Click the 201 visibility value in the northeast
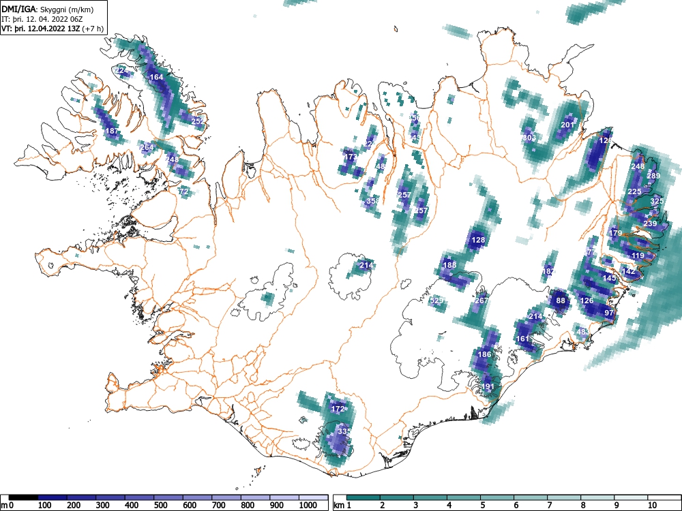The image size is (682, 511). point(567,125)
